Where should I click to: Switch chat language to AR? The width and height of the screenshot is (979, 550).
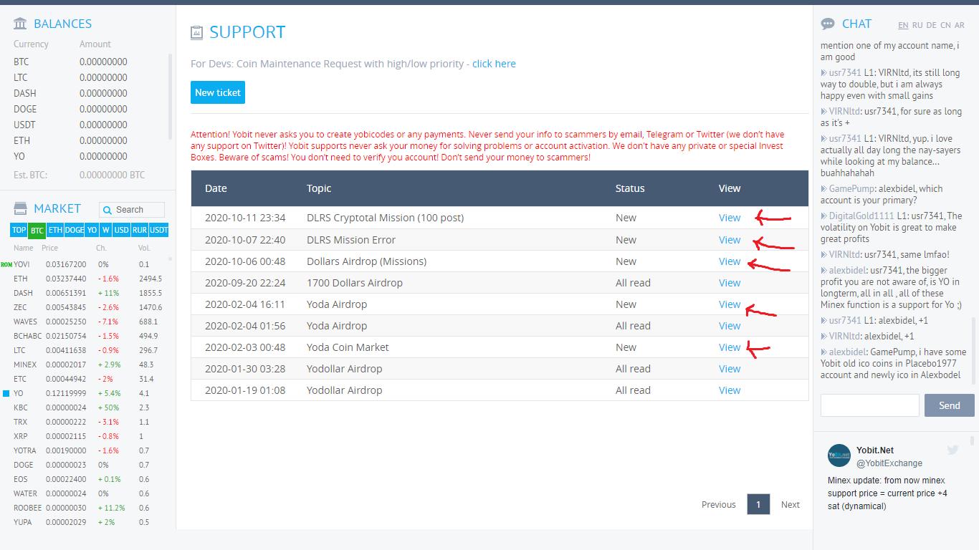pyautogui.click(x=960, y=25)
